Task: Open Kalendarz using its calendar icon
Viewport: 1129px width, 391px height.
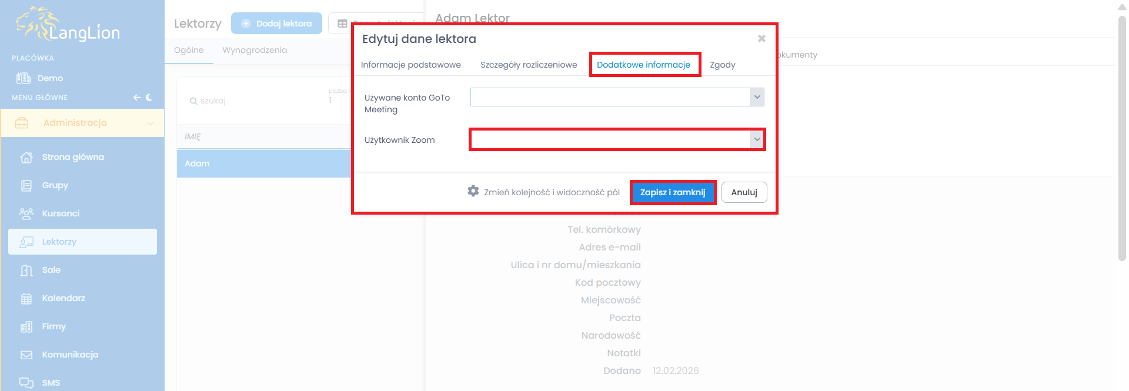Action: pos(26,299)
